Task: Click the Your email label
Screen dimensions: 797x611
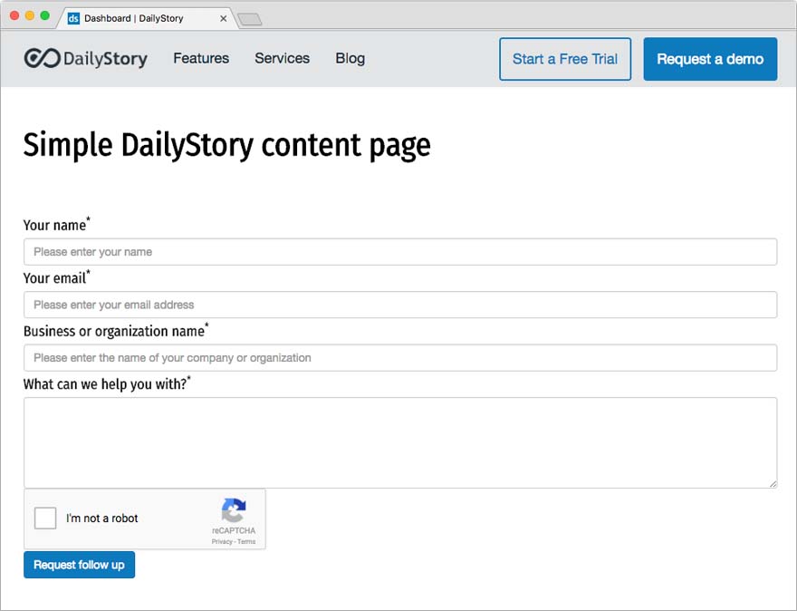Action: (56, 277)
